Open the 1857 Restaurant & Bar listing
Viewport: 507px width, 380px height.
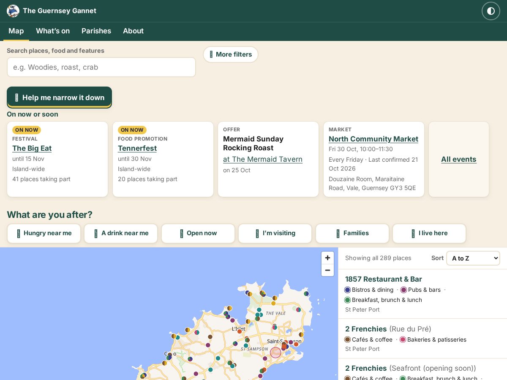tap(384, 279)
